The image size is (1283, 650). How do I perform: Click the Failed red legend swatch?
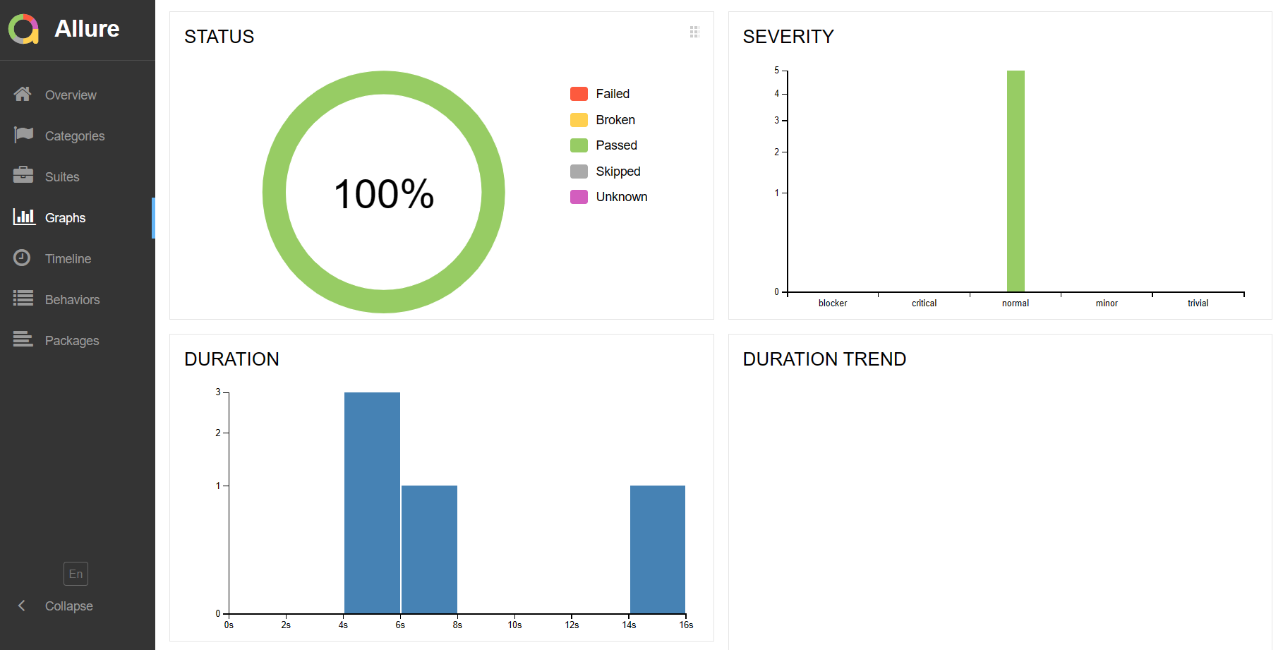click(x=579, y=94)
